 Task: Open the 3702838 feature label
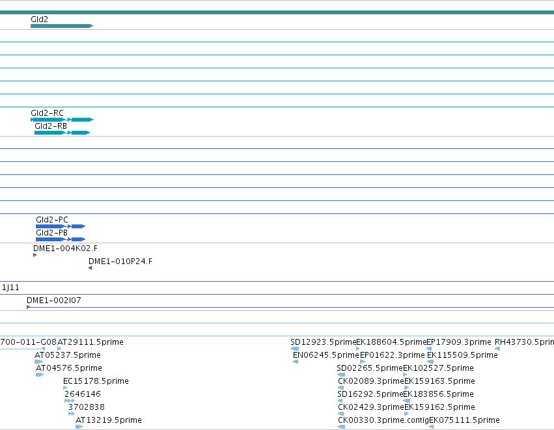tap(86, 407)
